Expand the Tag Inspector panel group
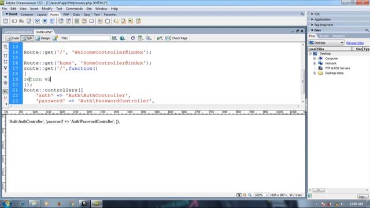Image resolution: width=370 pixels, height=208 pixels. point(312,25)
